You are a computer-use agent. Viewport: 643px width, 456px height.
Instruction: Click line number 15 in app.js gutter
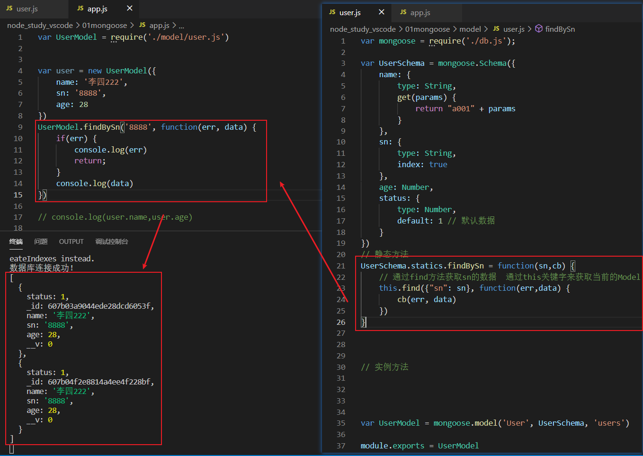pos(18,195)
